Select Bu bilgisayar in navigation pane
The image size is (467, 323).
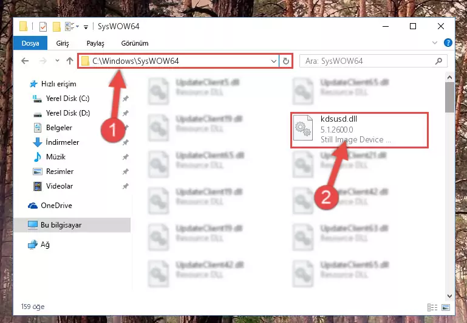pos(72,225)
